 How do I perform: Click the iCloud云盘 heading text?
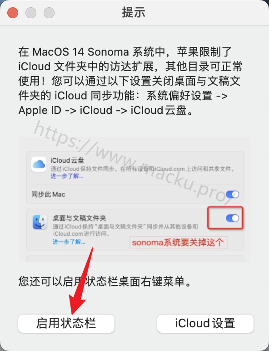click(67, 160)
